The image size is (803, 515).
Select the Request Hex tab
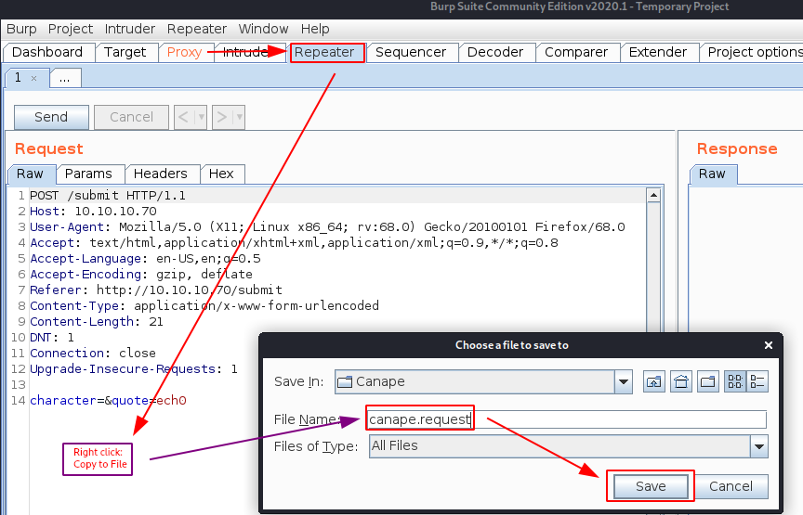221,174
